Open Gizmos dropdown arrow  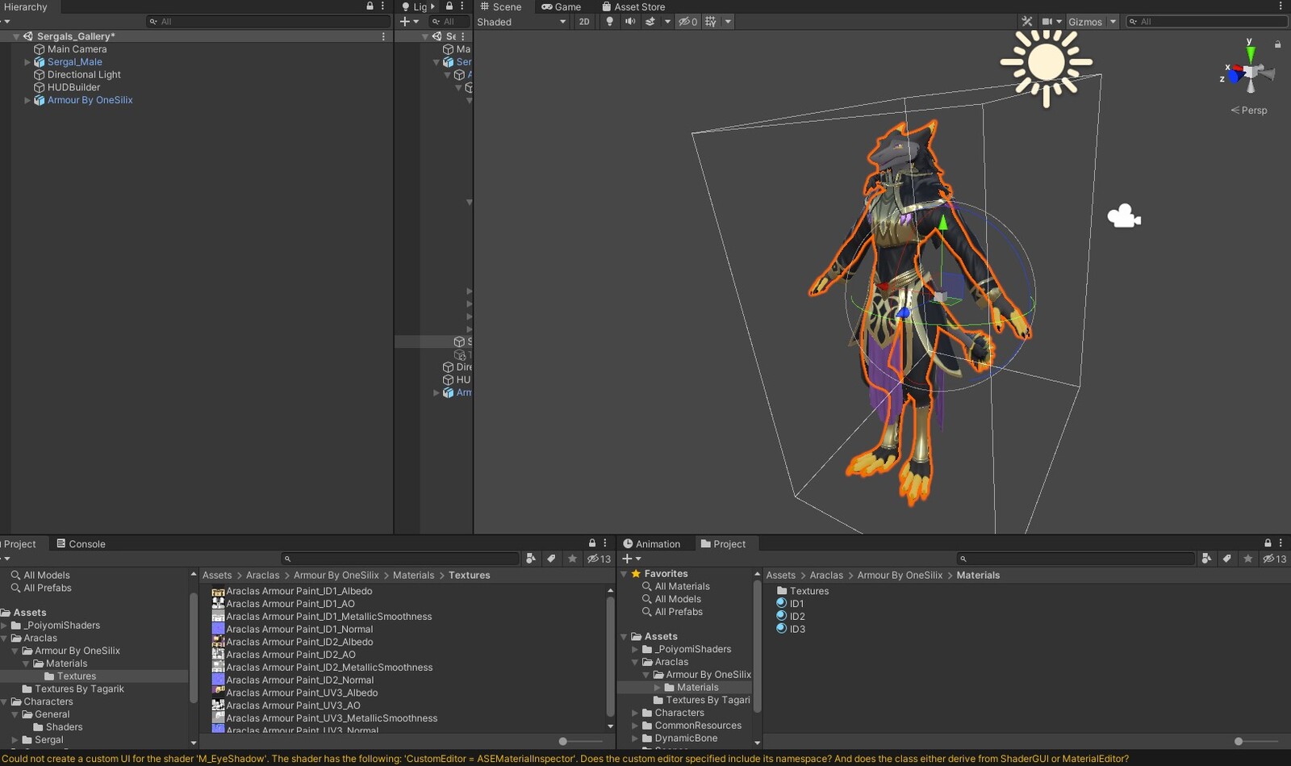coord(1113,22)
